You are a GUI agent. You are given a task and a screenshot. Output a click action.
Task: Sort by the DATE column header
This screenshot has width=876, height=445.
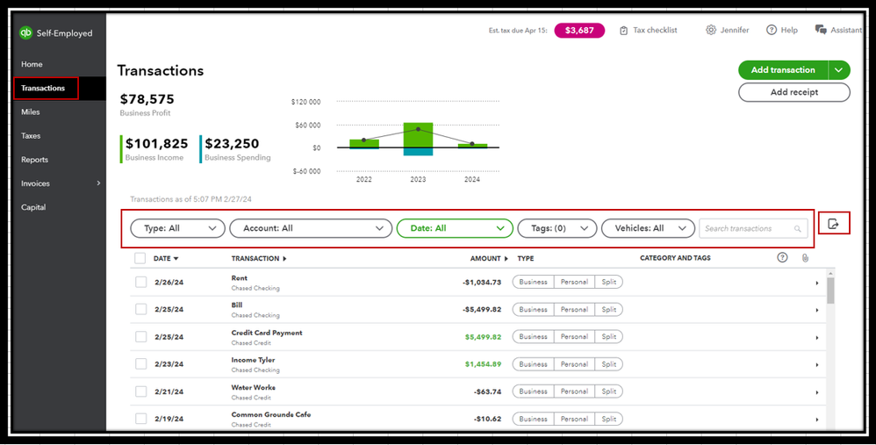click(x=166, y=259)
